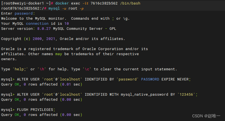Click the mysql -u root -p command
Viewport: 225px width, 121px height.
point(66,8)
